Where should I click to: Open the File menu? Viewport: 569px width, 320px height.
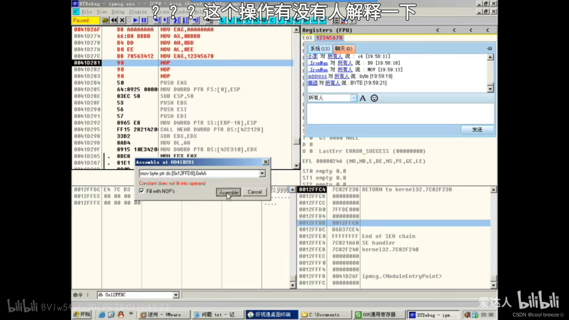tap(87, 12)
